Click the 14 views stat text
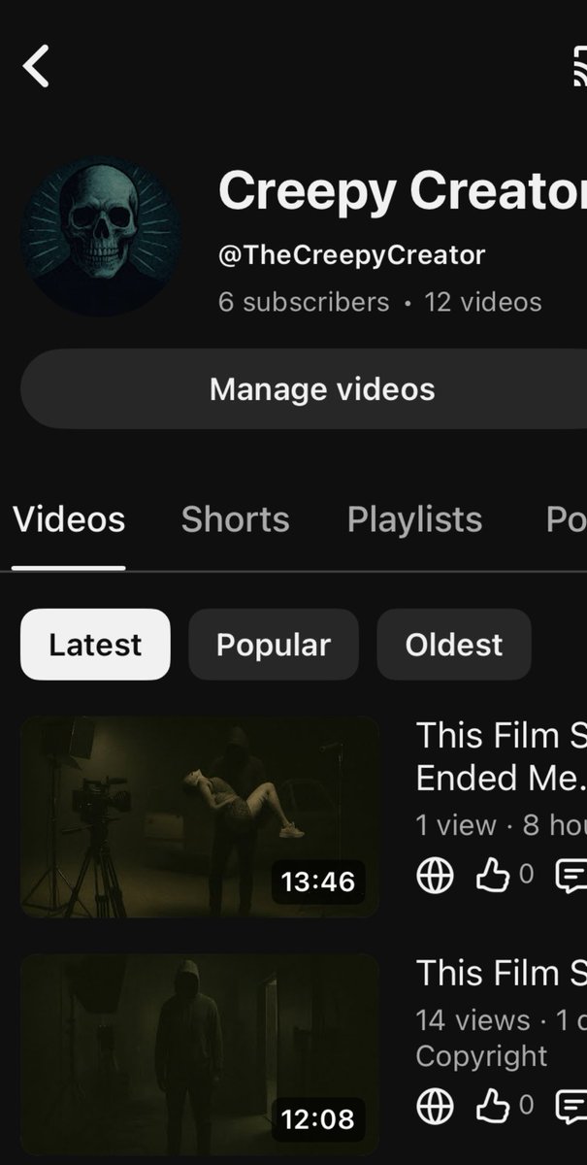The image size is (587, 1165). tap(473, 1020)
